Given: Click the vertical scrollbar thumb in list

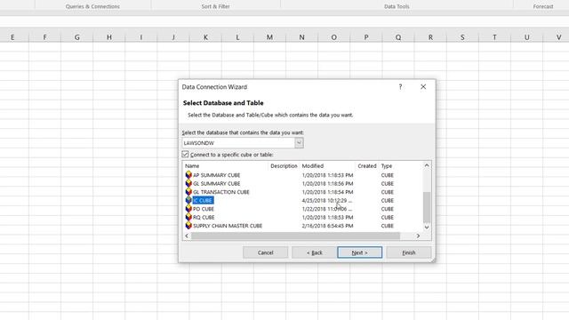Looking at the screenshot, I should tap(427, 207).
